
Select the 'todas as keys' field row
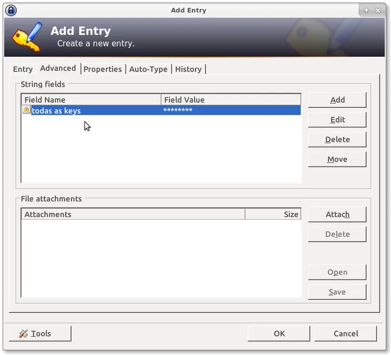[161, 110]
